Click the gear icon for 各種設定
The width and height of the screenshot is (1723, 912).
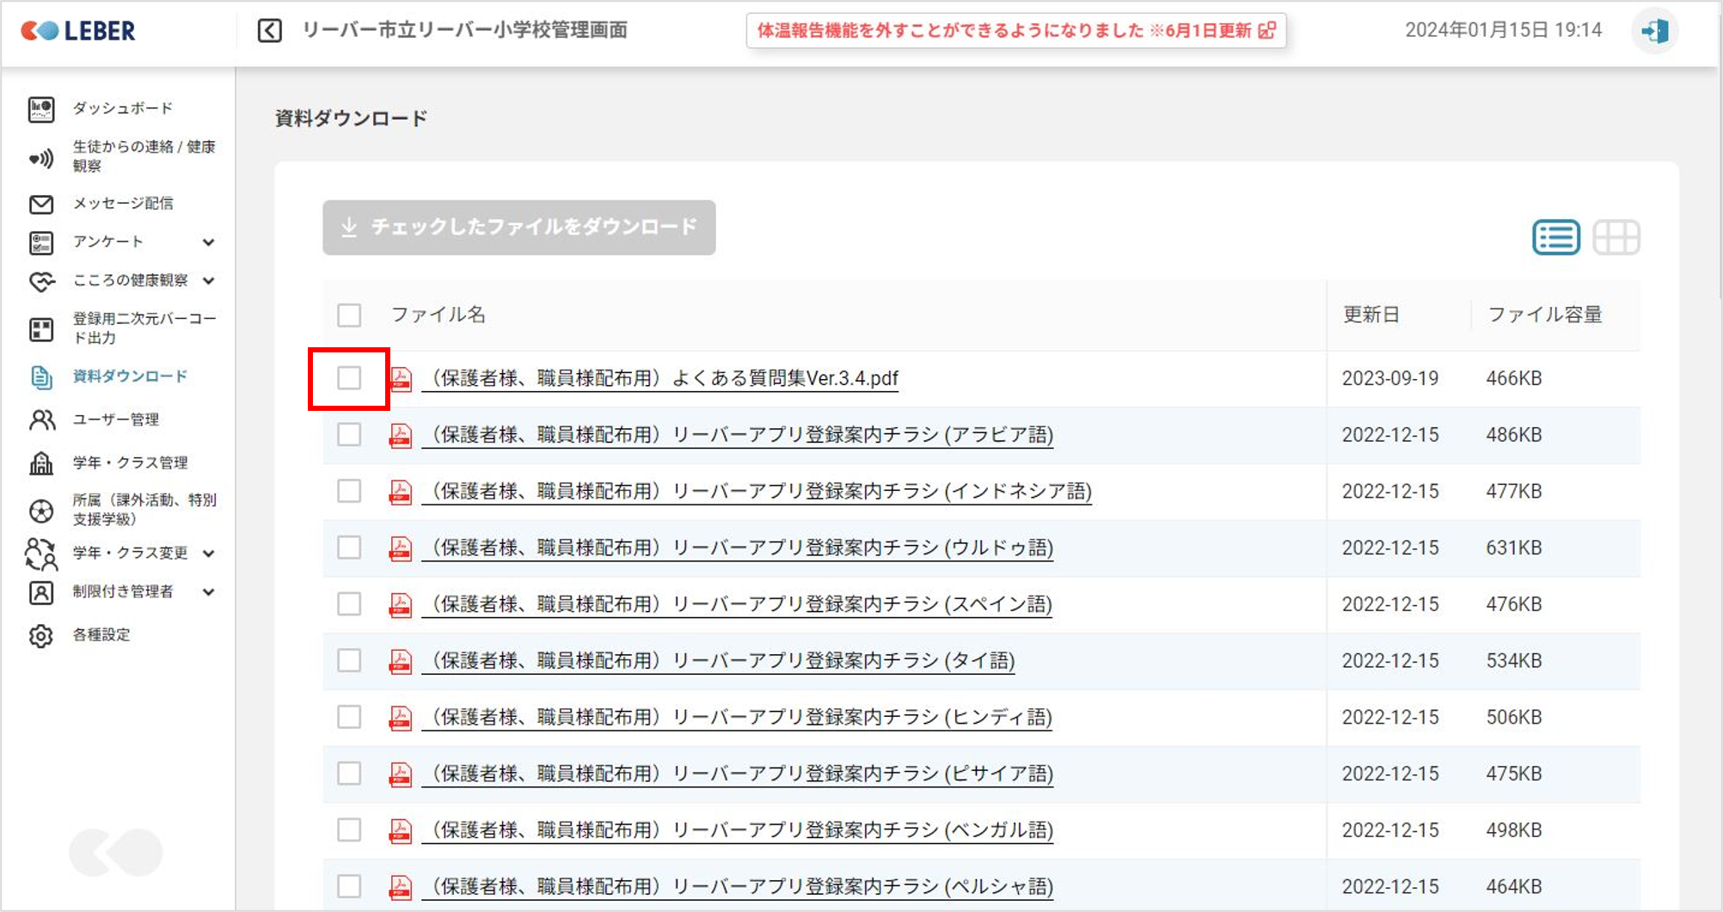(x=41, y=636)
